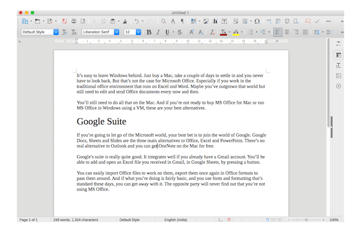This screenshot has width=361, height=246.
Task: Click the Paste clipboard icon
Action: (113, 22)
